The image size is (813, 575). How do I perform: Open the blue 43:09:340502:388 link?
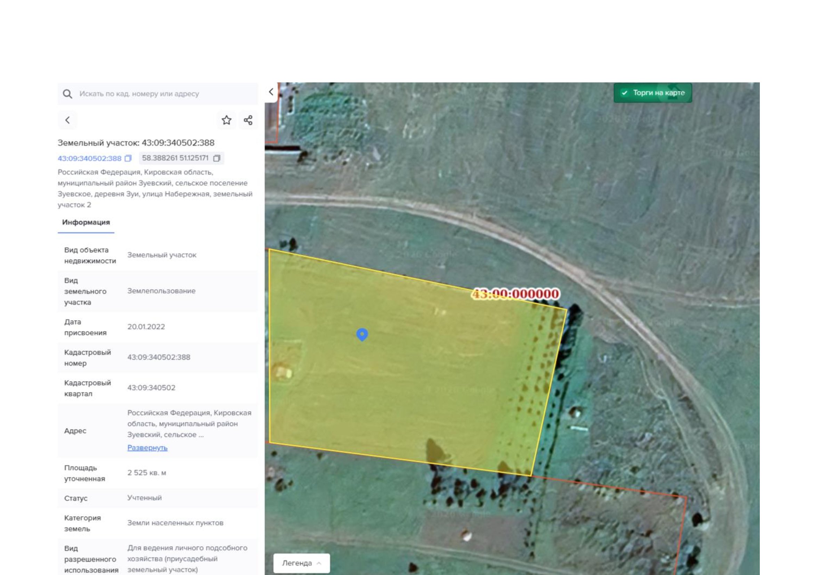(x=90, y=158)
